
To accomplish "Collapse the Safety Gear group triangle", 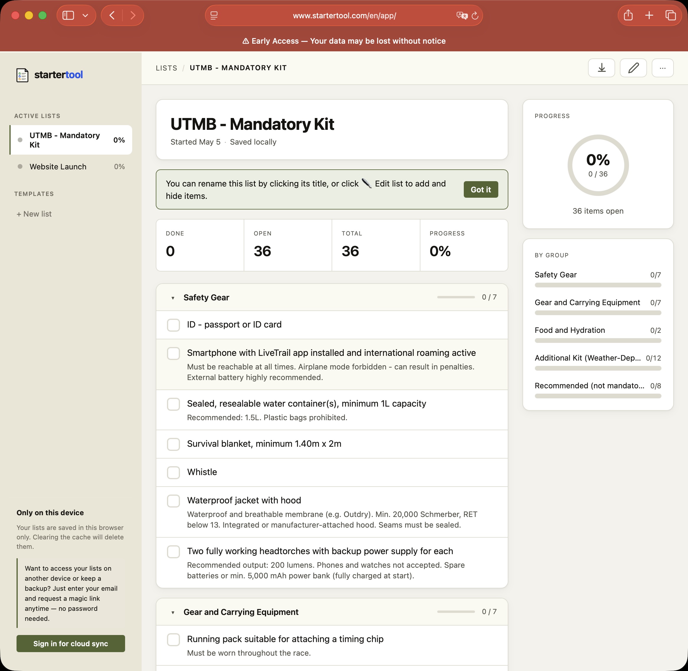I will 173,298.
